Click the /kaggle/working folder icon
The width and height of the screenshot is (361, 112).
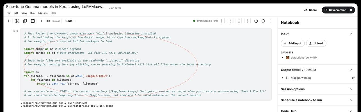[x=287, y=78]
